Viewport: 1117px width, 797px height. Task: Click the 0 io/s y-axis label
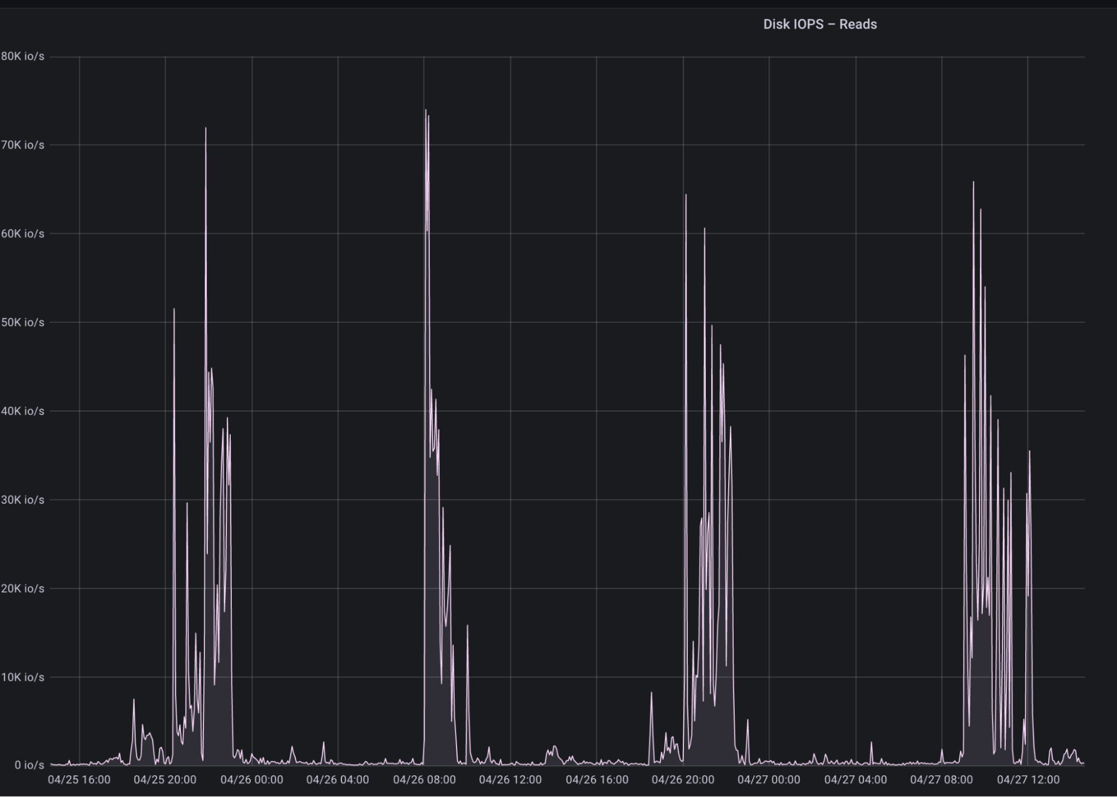pos(29,765)
